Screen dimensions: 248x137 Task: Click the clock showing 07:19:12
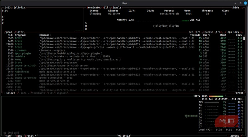[124, 135]
